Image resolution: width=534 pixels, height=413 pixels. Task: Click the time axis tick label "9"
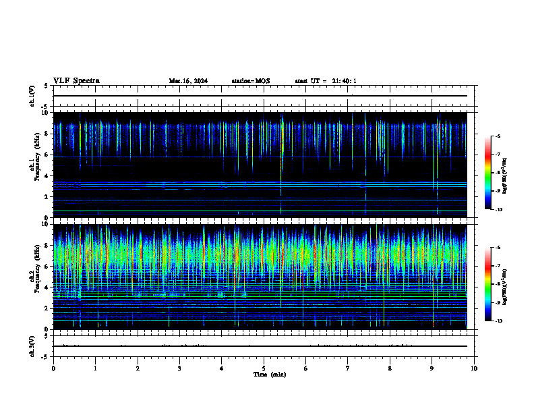tap(432, 368)
